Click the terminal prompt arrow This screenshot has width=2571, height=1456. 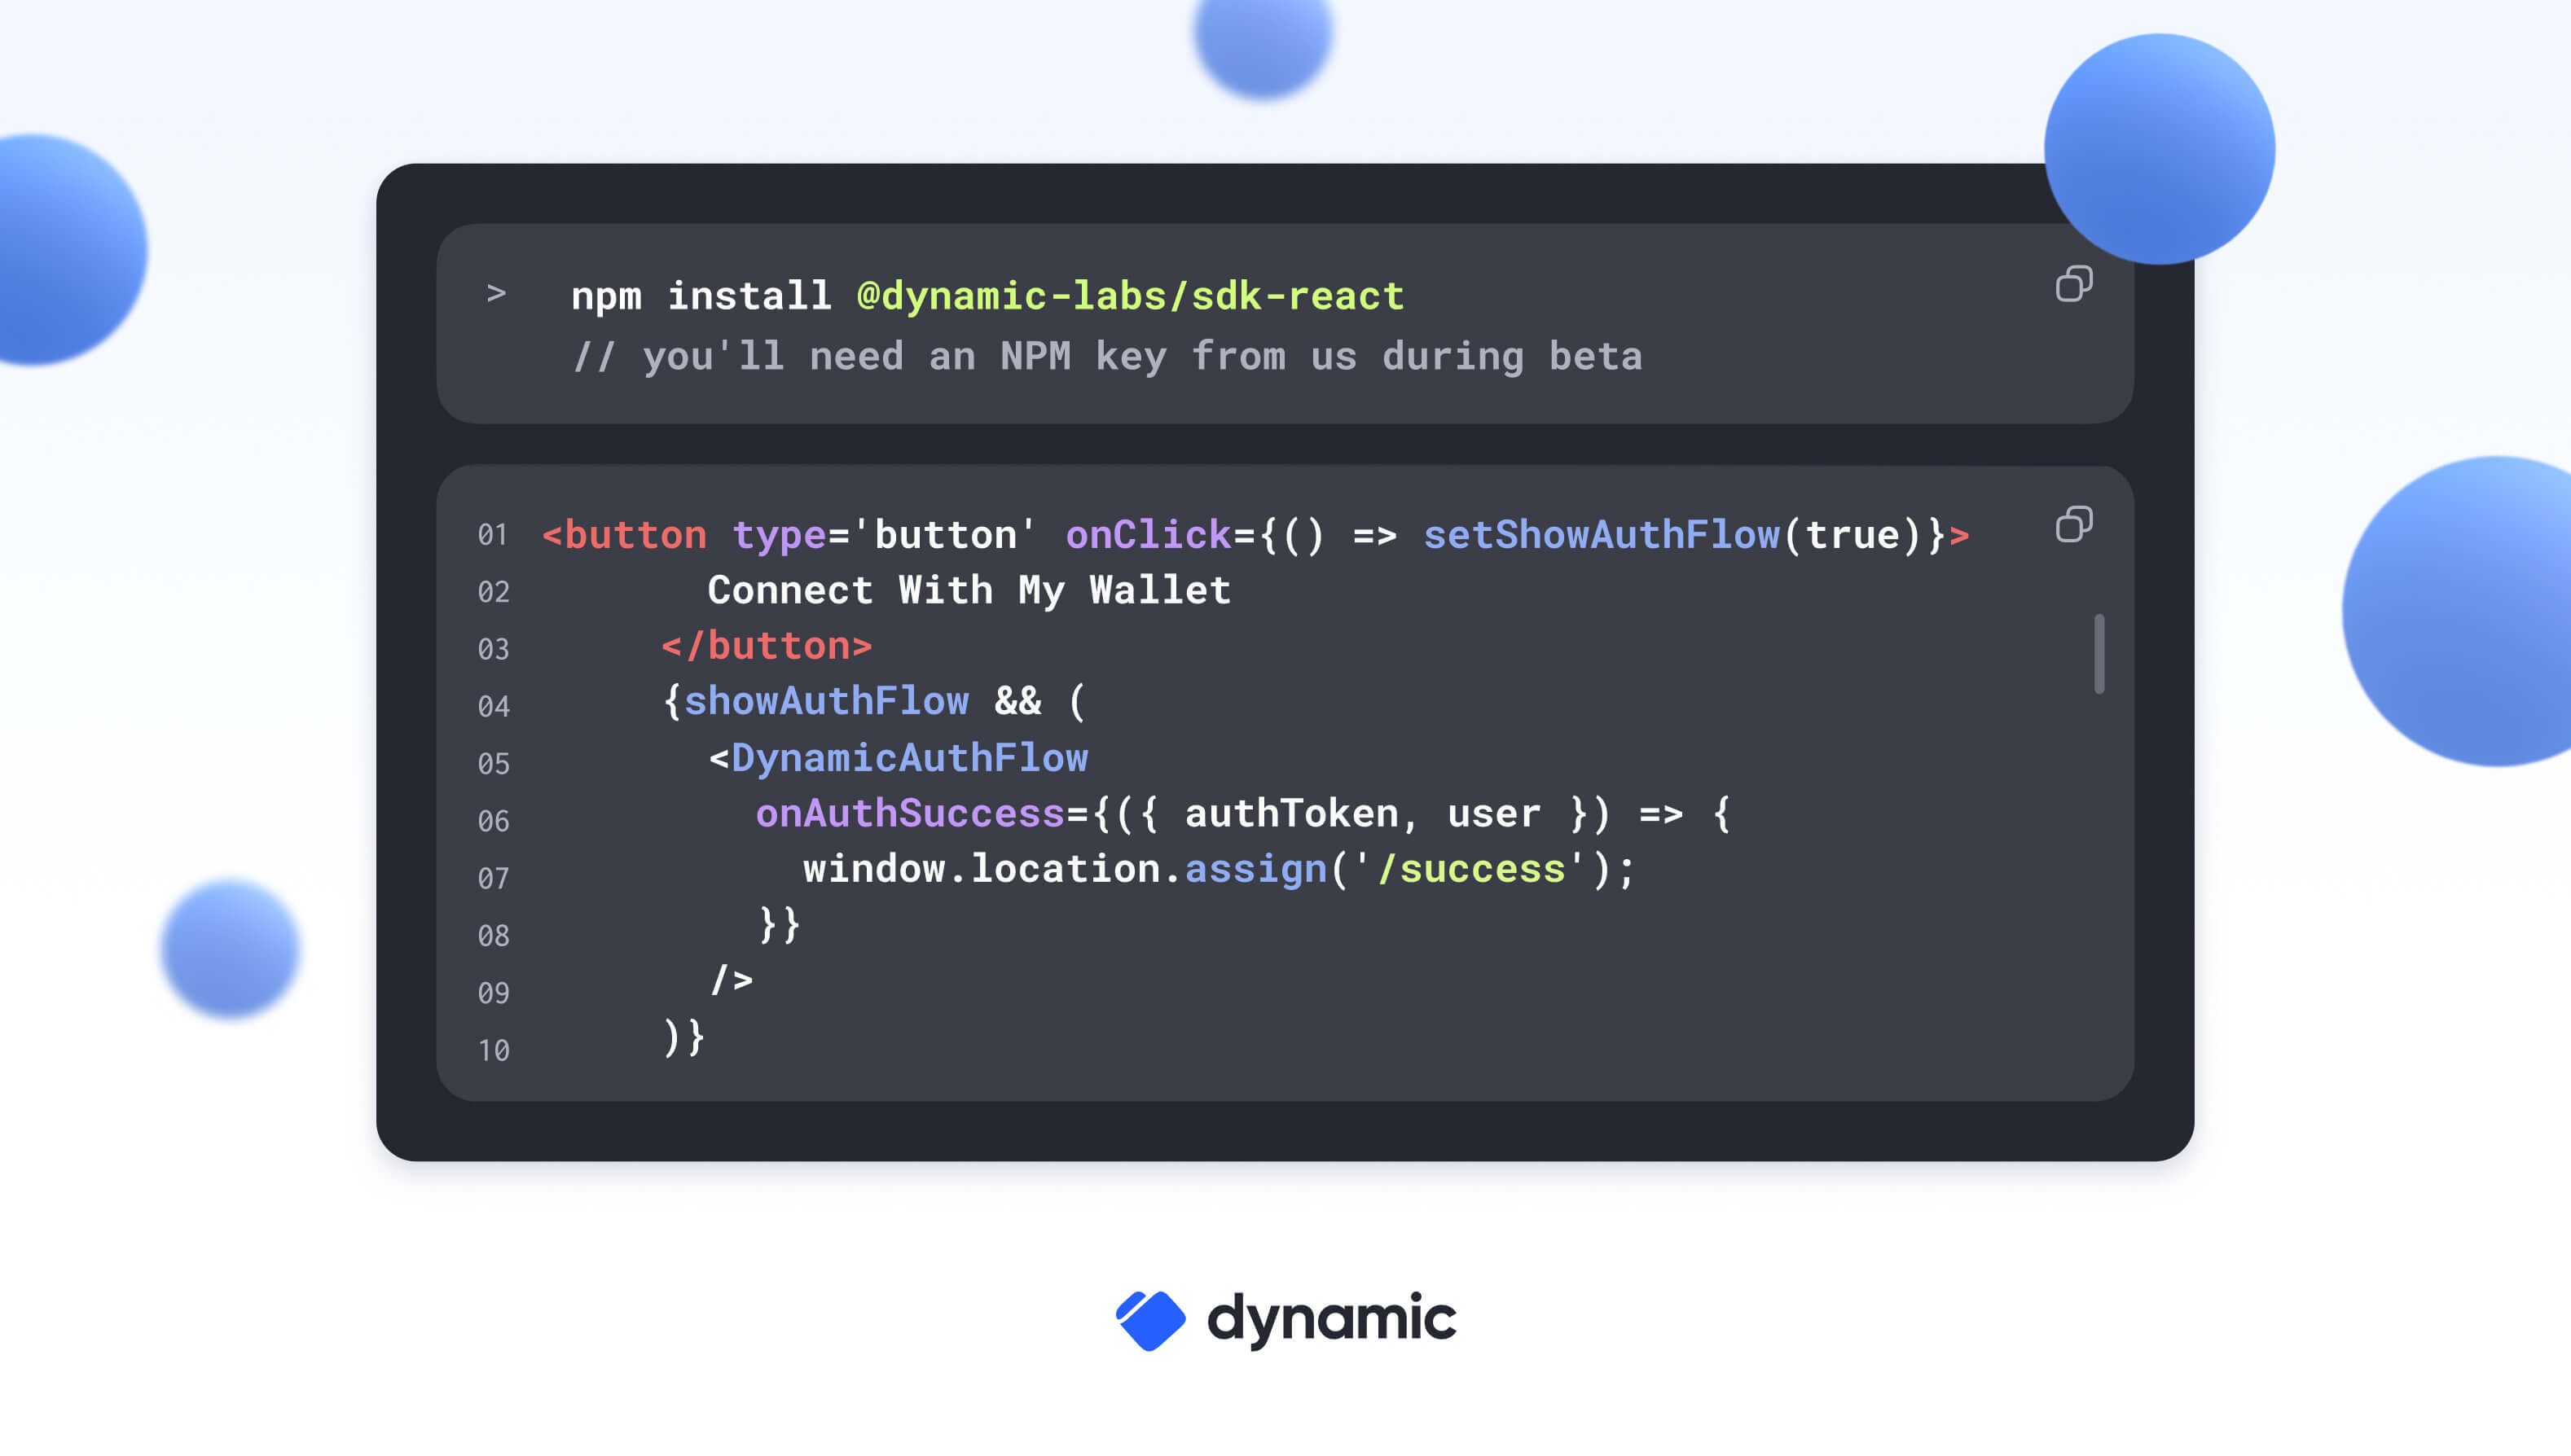[x=496, y=293]
